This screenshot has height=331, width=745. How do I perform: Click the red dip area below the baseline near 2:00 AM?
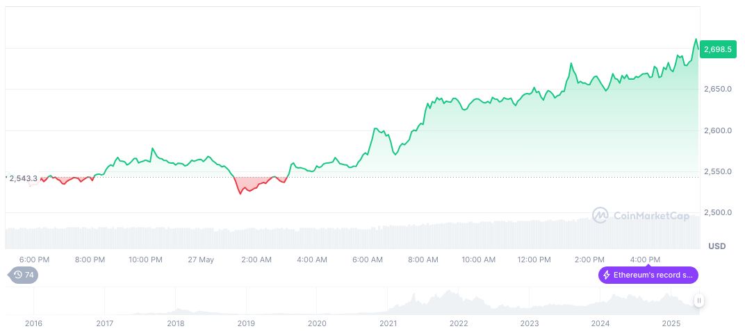[248, 185]
